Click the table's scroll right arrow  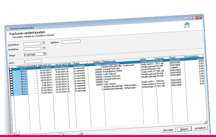[x=205, y=122]
